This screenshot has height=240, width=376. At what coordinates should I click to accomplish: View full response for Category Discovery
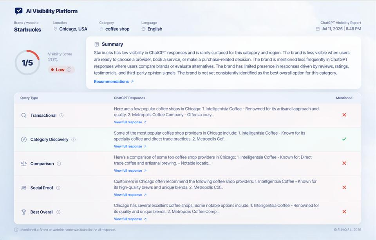[130, 146]
